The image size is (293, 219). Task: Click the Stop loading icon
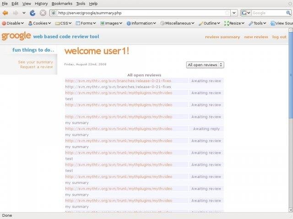click(43, 13)
